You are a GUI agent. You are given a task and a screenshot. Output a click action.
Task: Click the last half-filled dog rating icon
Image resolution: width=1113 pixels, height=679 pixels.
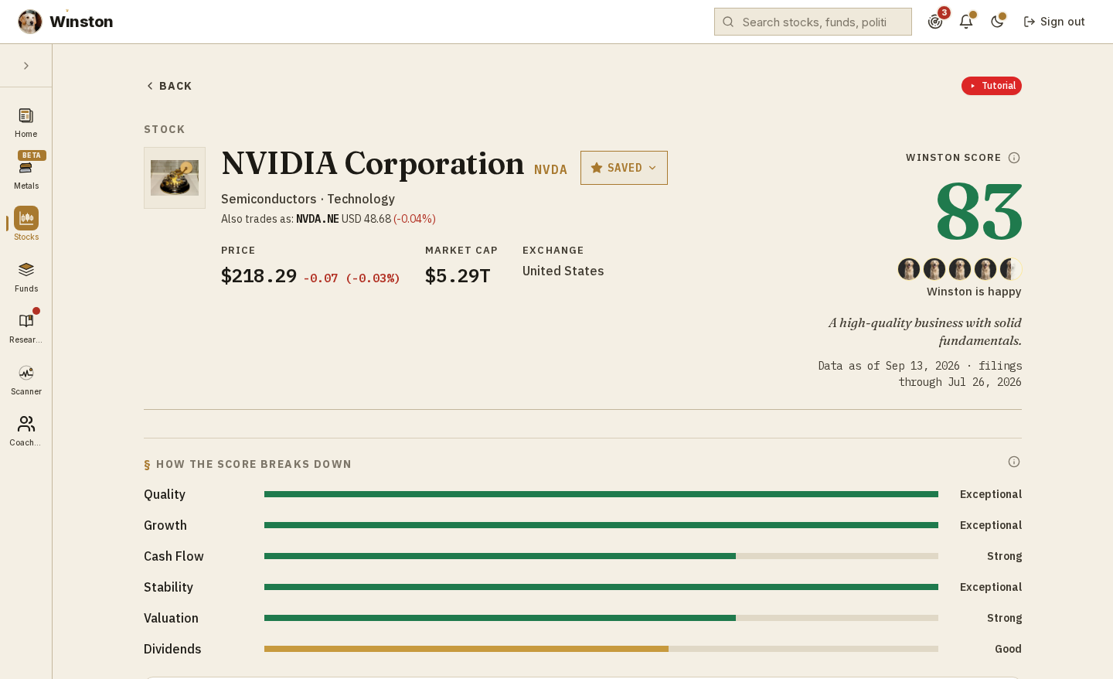click(x=1011, y=269)
